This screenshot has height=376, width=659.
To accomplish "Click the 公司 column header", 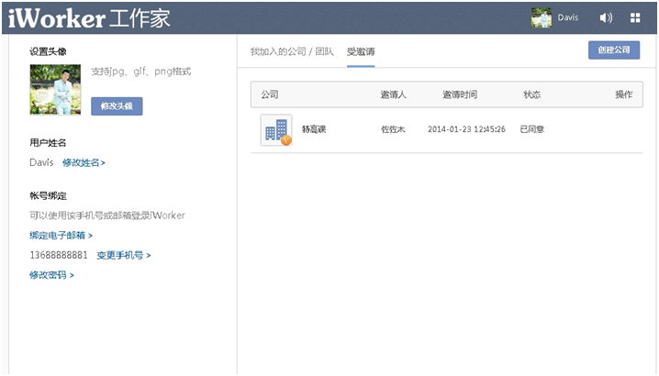I will click(270, 94).
